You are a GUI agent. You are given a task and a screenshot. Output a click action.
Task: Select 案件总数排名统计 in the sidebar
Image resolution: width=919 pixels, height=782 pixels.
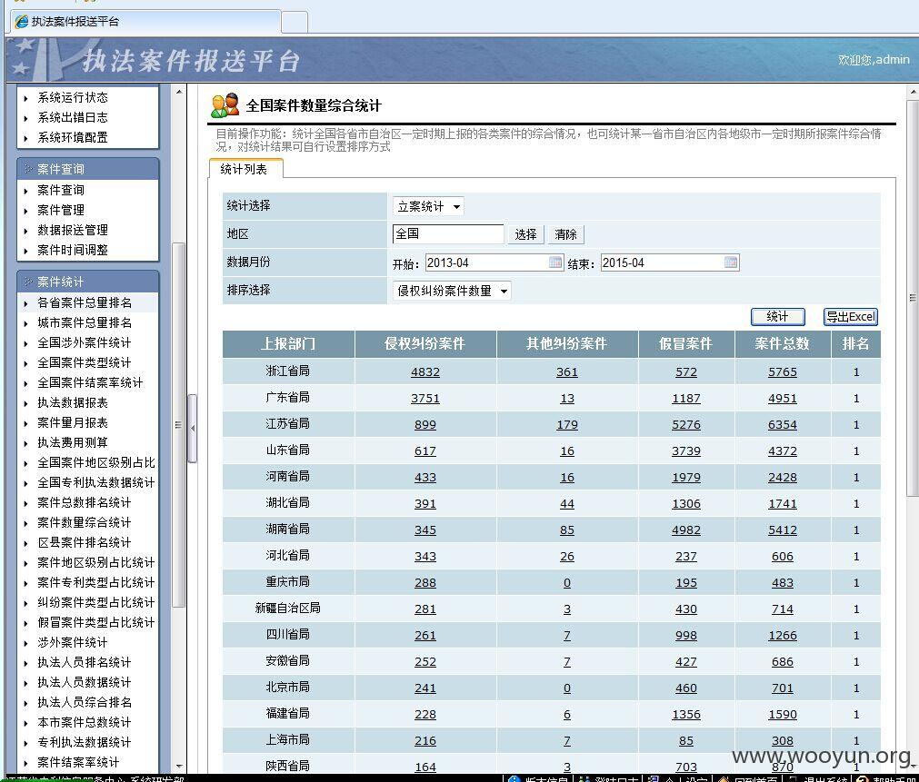tap(85, 502)
